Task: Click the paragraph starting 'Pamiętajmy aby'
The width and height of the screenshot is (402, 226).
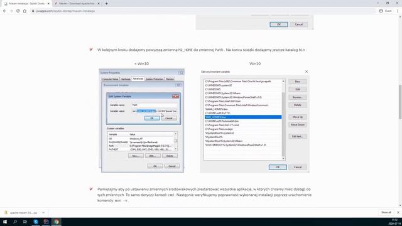Action: (x=204, y=195)
